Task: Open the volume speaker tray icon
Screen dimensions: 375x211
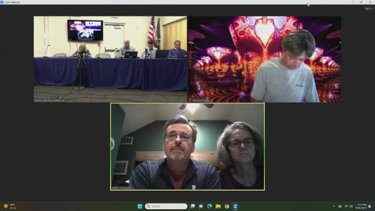Action: [x=351, y=206]
